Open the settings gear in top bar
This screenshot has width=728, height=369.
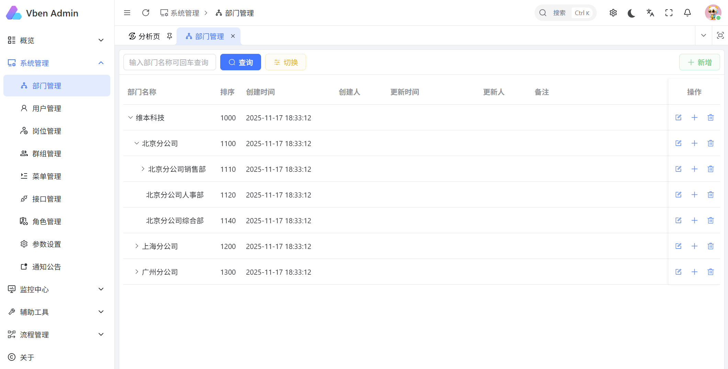click(x=613, y=13)
